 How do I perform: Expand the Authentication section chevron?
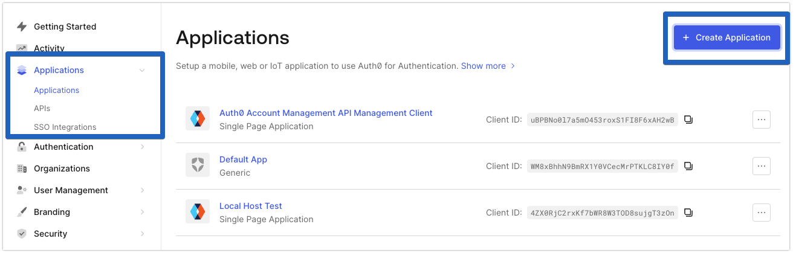click(x=142, y=147)
